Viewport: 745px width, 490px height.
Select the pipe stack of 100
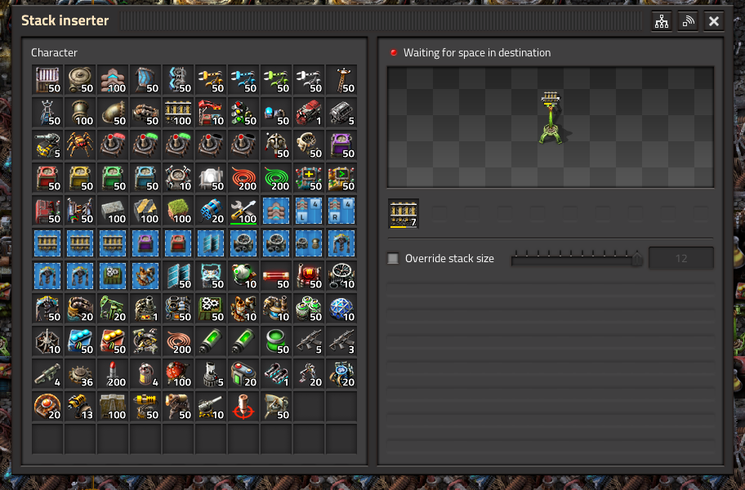(x=80, y=113)
